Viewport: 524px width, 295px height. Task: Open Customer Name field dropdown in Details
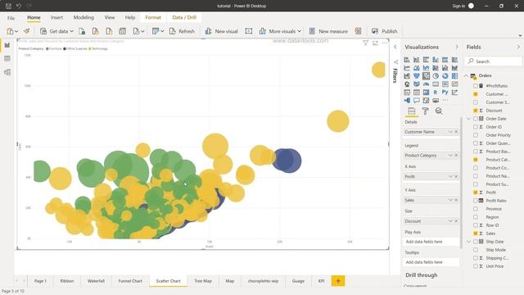coord(450,132)
